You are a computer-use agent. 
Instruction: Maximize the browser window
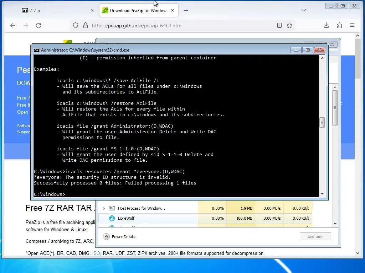pos(343,6)
